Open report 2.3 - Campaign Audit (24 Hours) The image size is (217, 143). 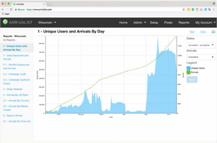tap(16, 82)
